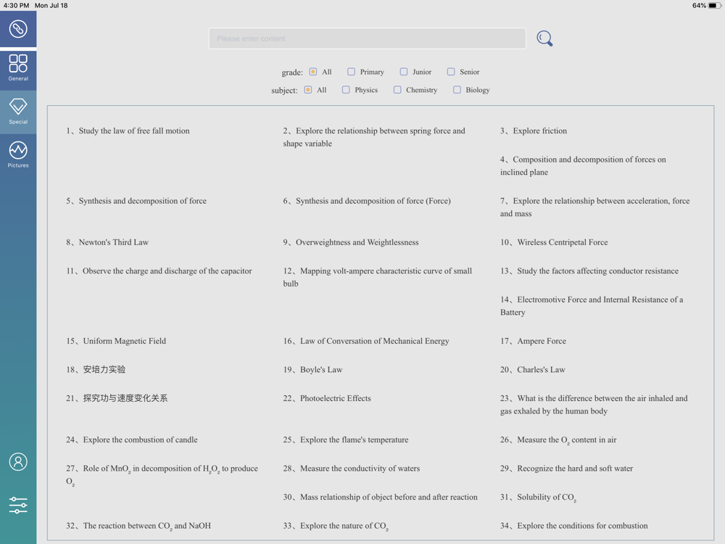Open 'Explore the conditions for combustion'

pos(573,526)
